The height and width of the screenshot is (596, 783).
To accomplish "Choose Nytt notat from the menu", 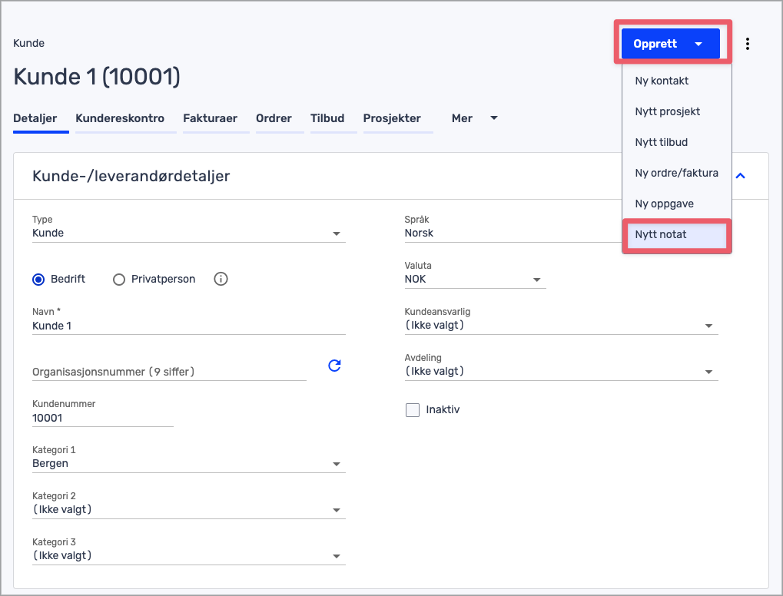I will (661, 234).
